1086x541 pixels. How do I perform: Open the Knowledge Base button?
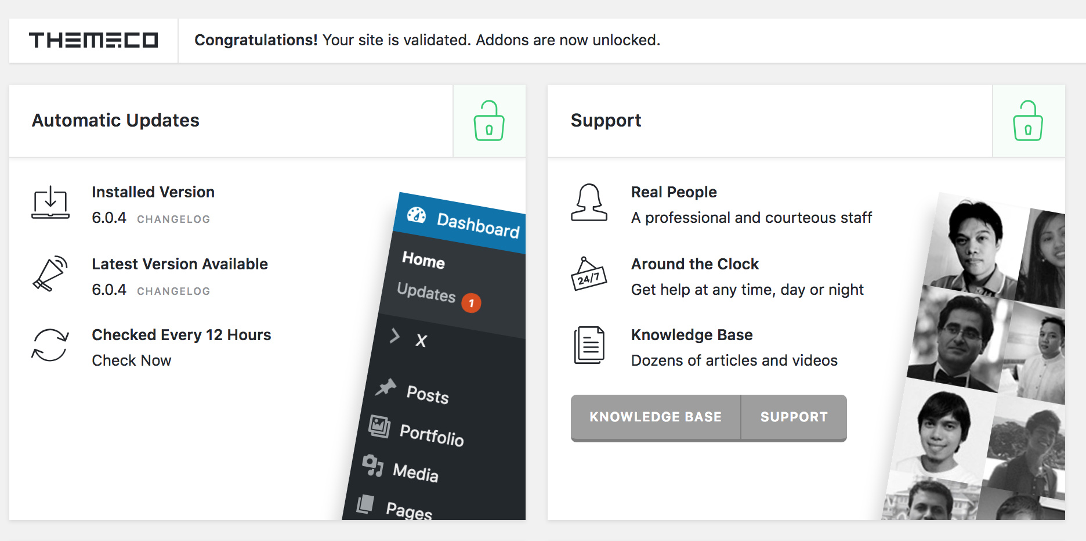tap(656, 417)
